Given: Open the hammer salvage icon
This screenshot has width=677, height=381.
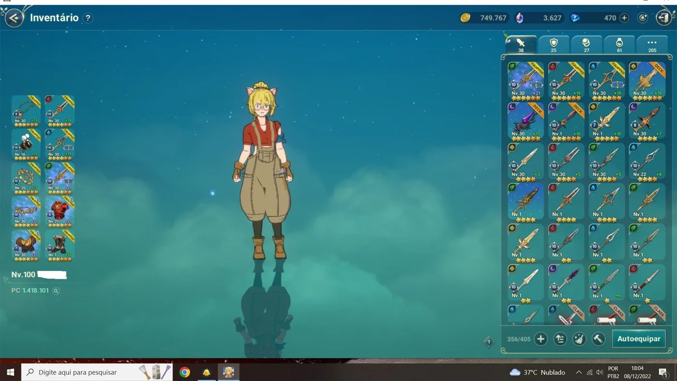Looking at the screenshot, I should pyautogui.click(x=598, y=339).
